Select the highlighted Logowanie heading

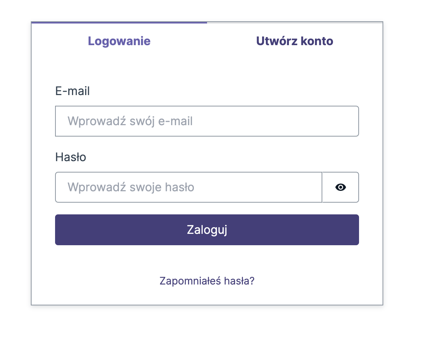pos(119,41)
